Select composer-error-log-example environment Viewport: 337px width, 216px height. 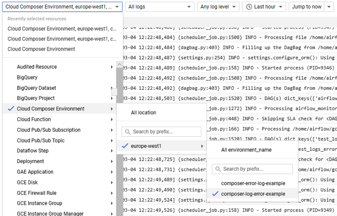point(253,183)
